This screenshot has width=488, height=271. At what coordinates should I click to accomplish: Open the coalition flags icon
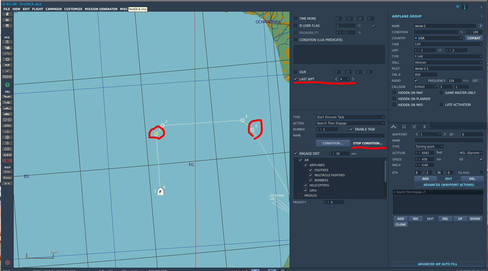tap(7, 65)
